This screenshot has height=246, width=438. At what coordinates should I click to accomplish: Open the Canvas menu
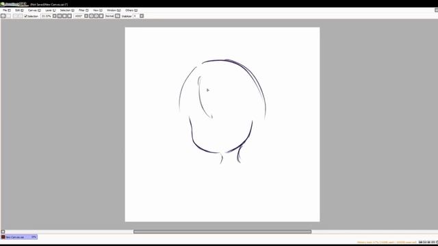coord(34,10)
